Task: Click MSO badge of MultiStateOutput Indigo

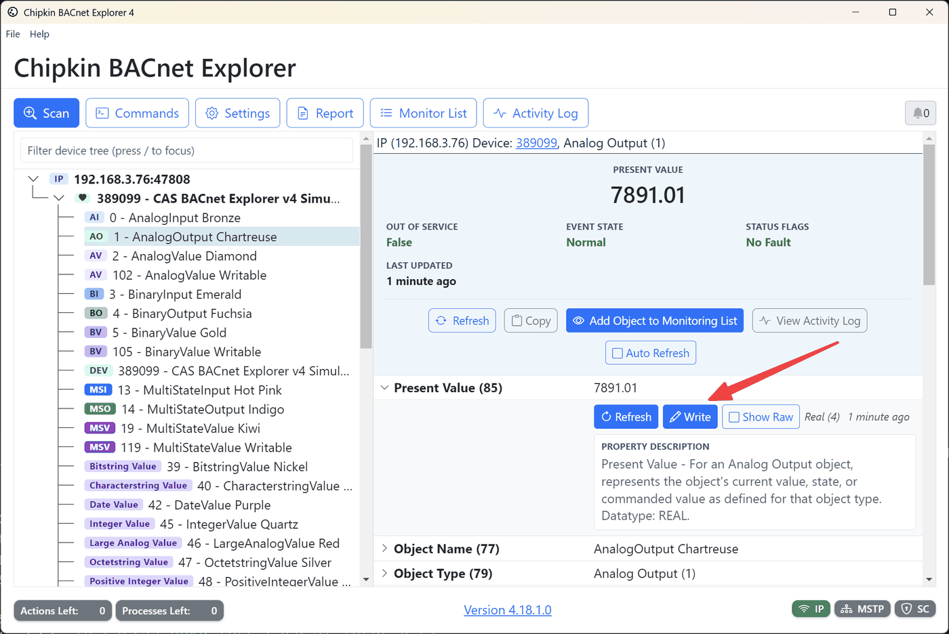Action: [x=100, y=409]
